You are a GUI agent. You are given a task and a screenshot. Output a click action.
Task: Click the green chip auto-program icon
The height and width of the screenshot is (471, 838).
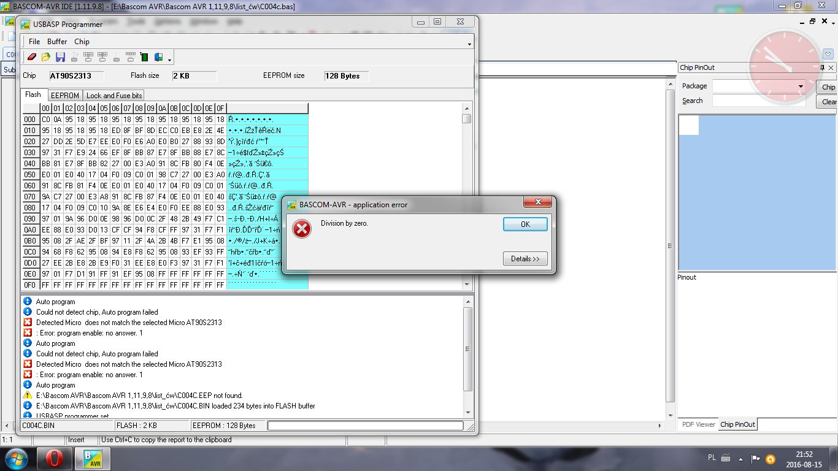click(x=144, y=57)
